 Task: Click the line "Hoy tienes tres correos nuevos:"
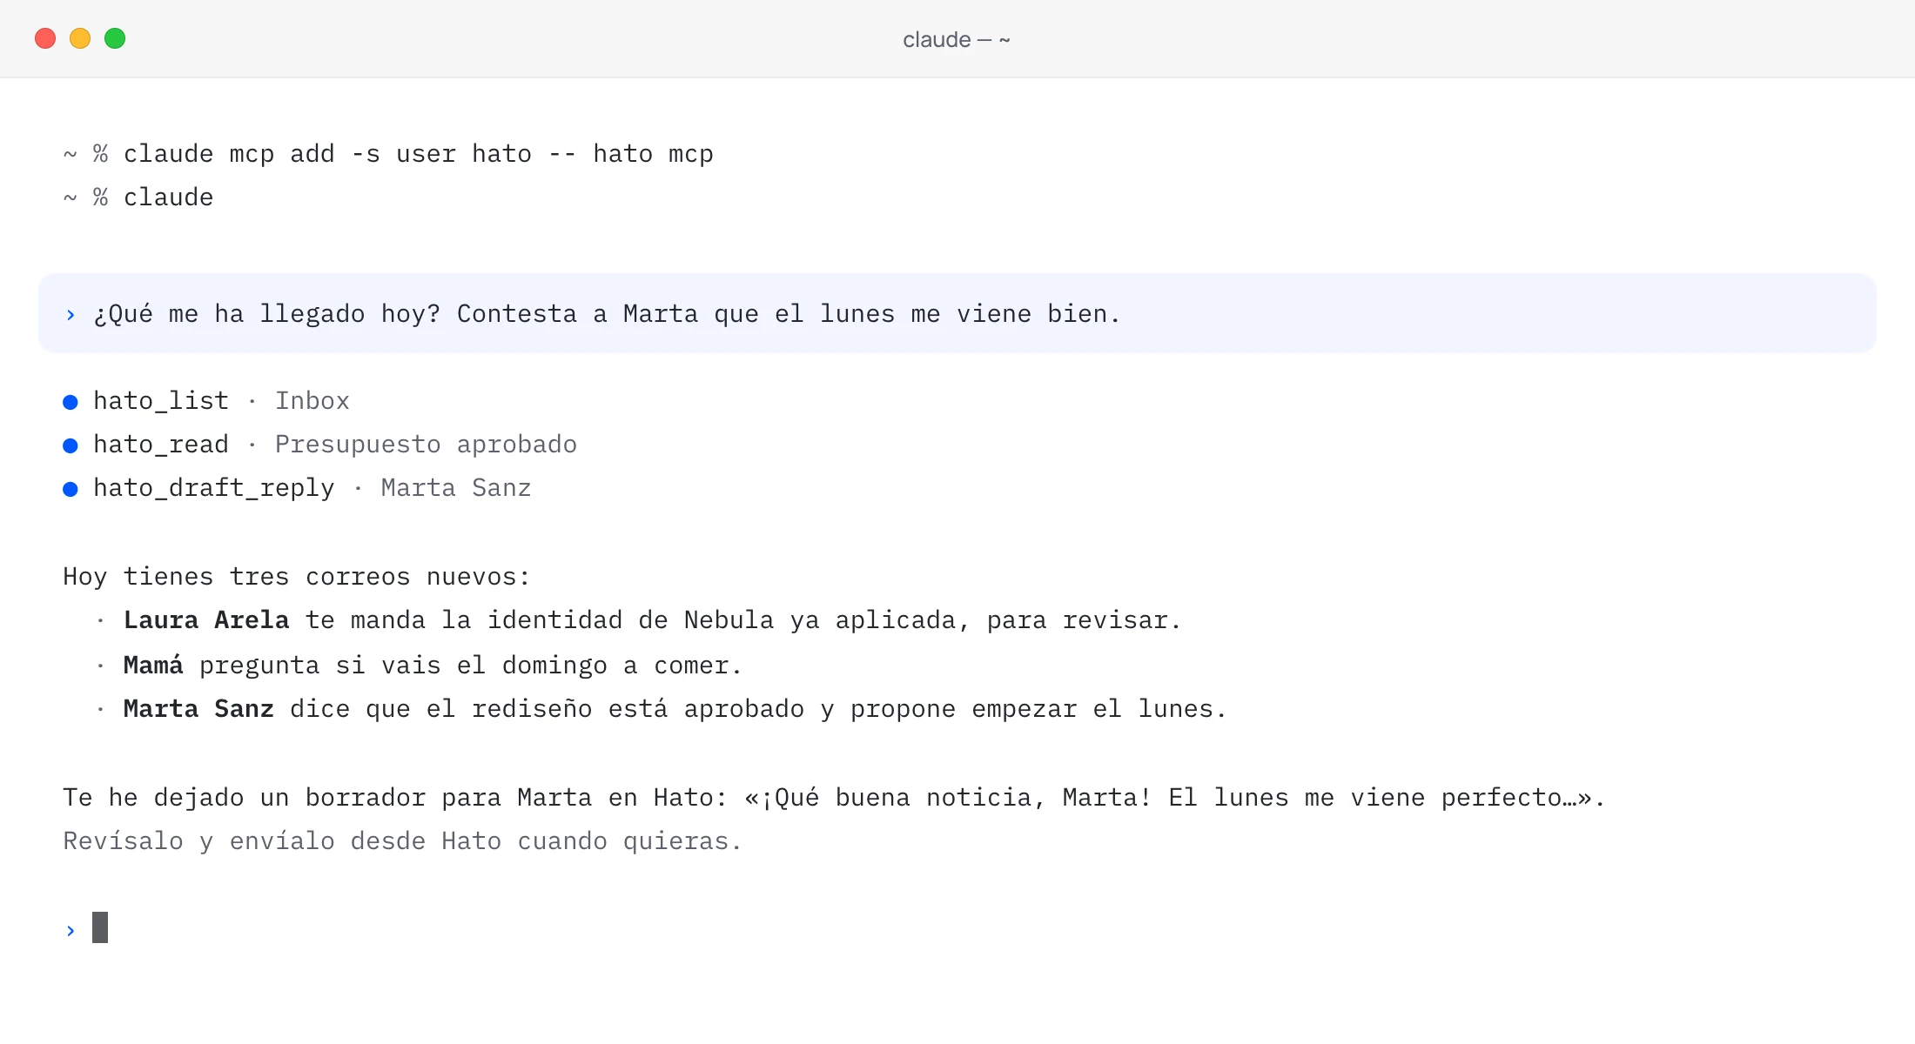click(297, 577)
